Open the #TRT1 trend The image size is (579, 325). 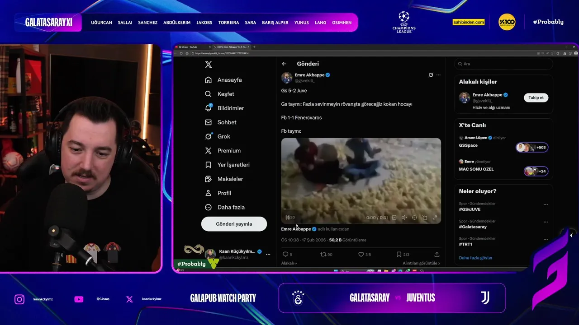point(465,244)
